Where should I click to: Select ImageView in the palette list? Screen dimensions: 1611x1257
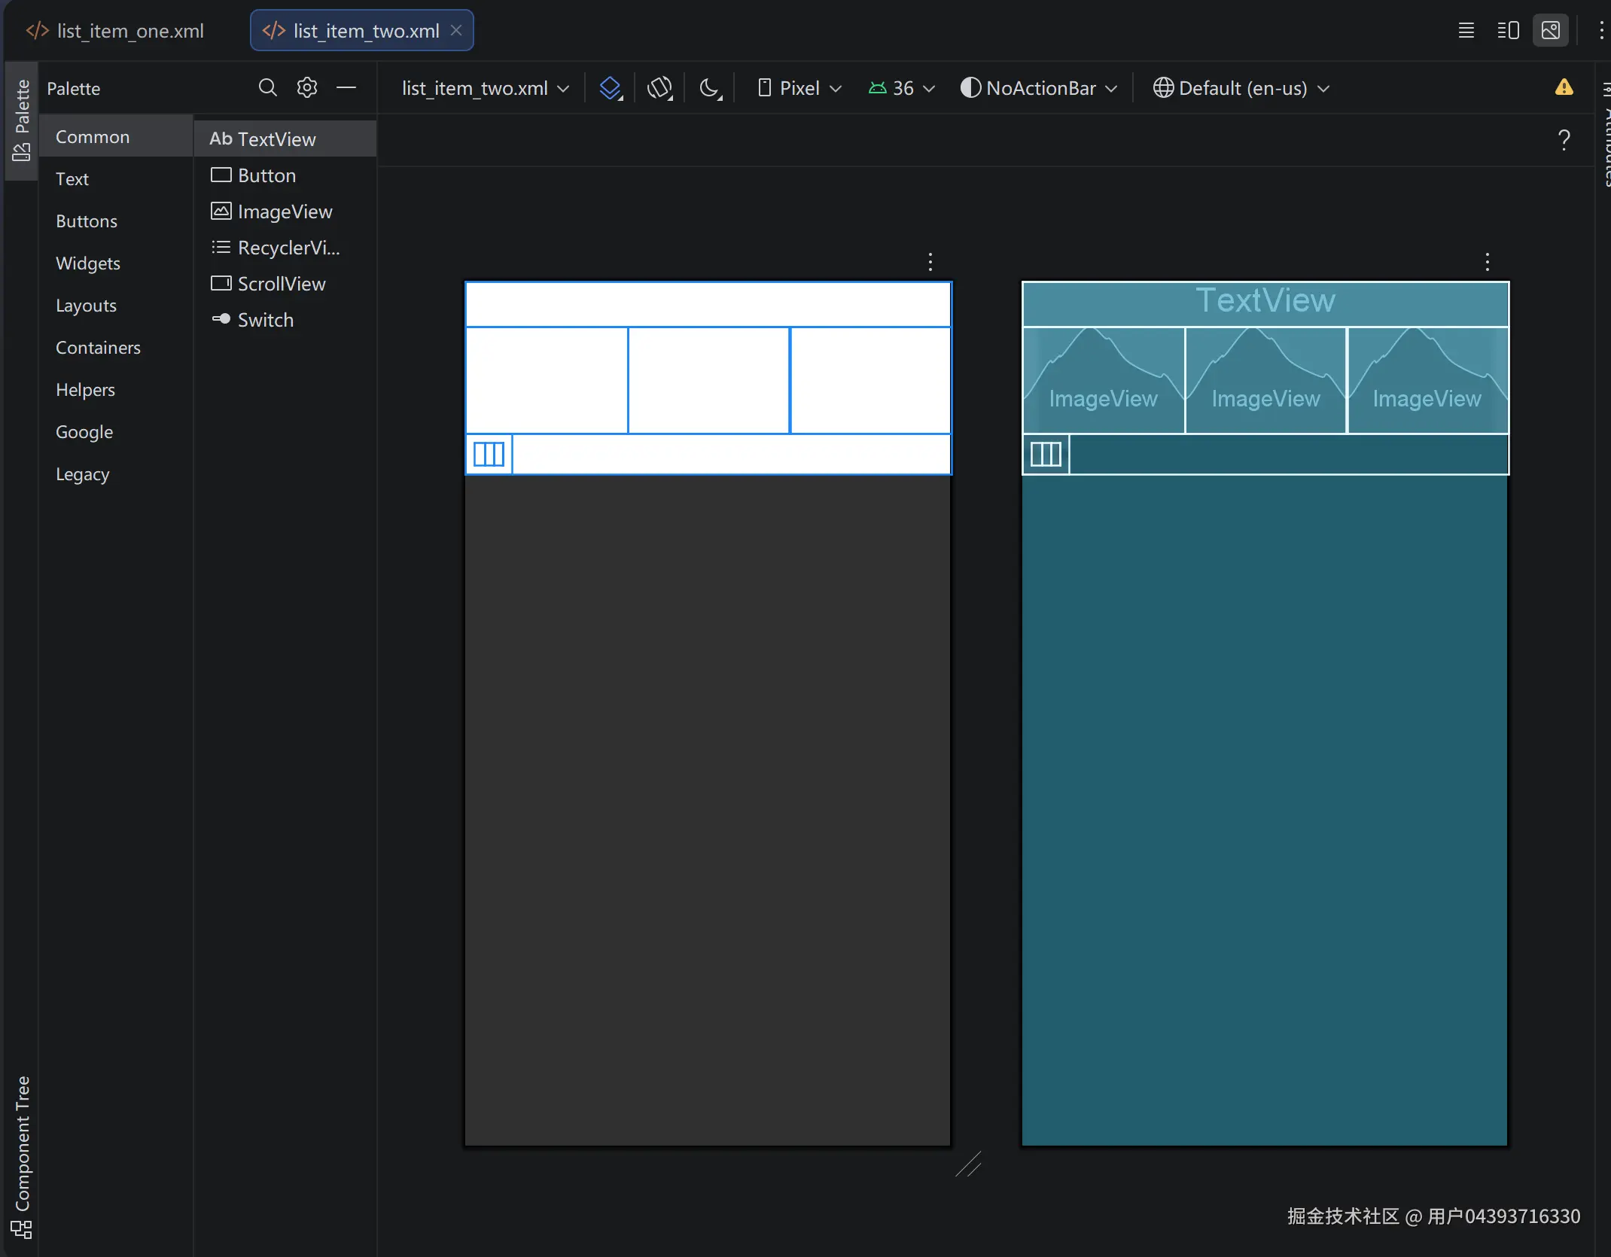pyautogui.click(x=284, y=212)
